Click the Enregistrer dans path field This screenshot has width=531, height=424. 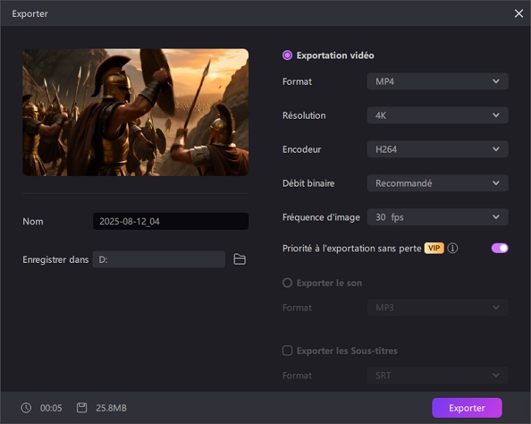(159, 260)
